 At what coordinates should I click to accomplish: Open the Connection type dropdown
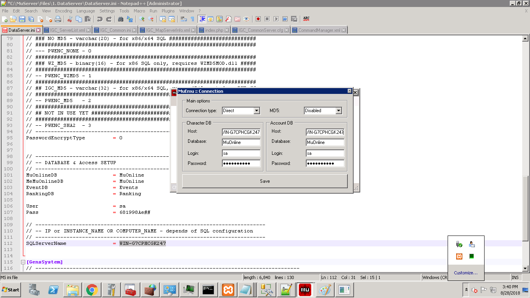click(x=256, y=111)
